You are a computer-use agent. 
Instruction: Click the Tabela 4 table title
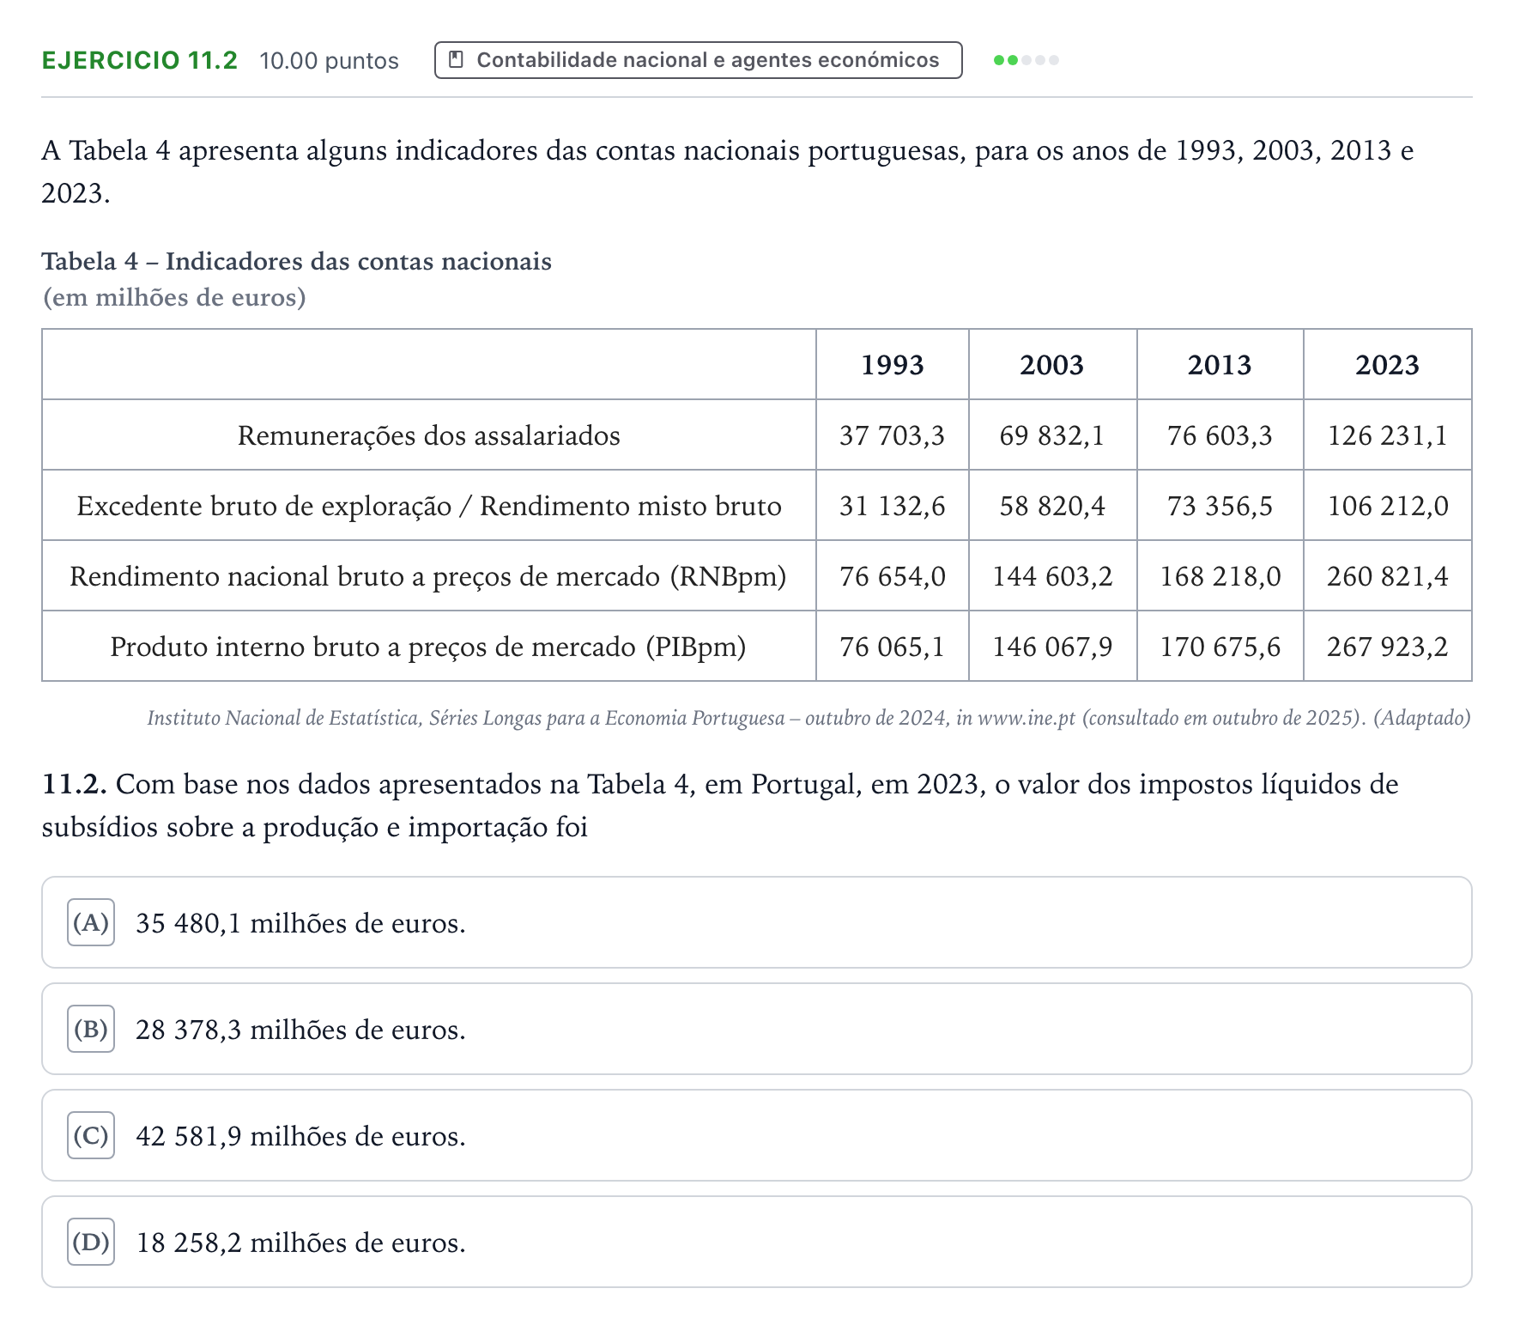point(297,261)
